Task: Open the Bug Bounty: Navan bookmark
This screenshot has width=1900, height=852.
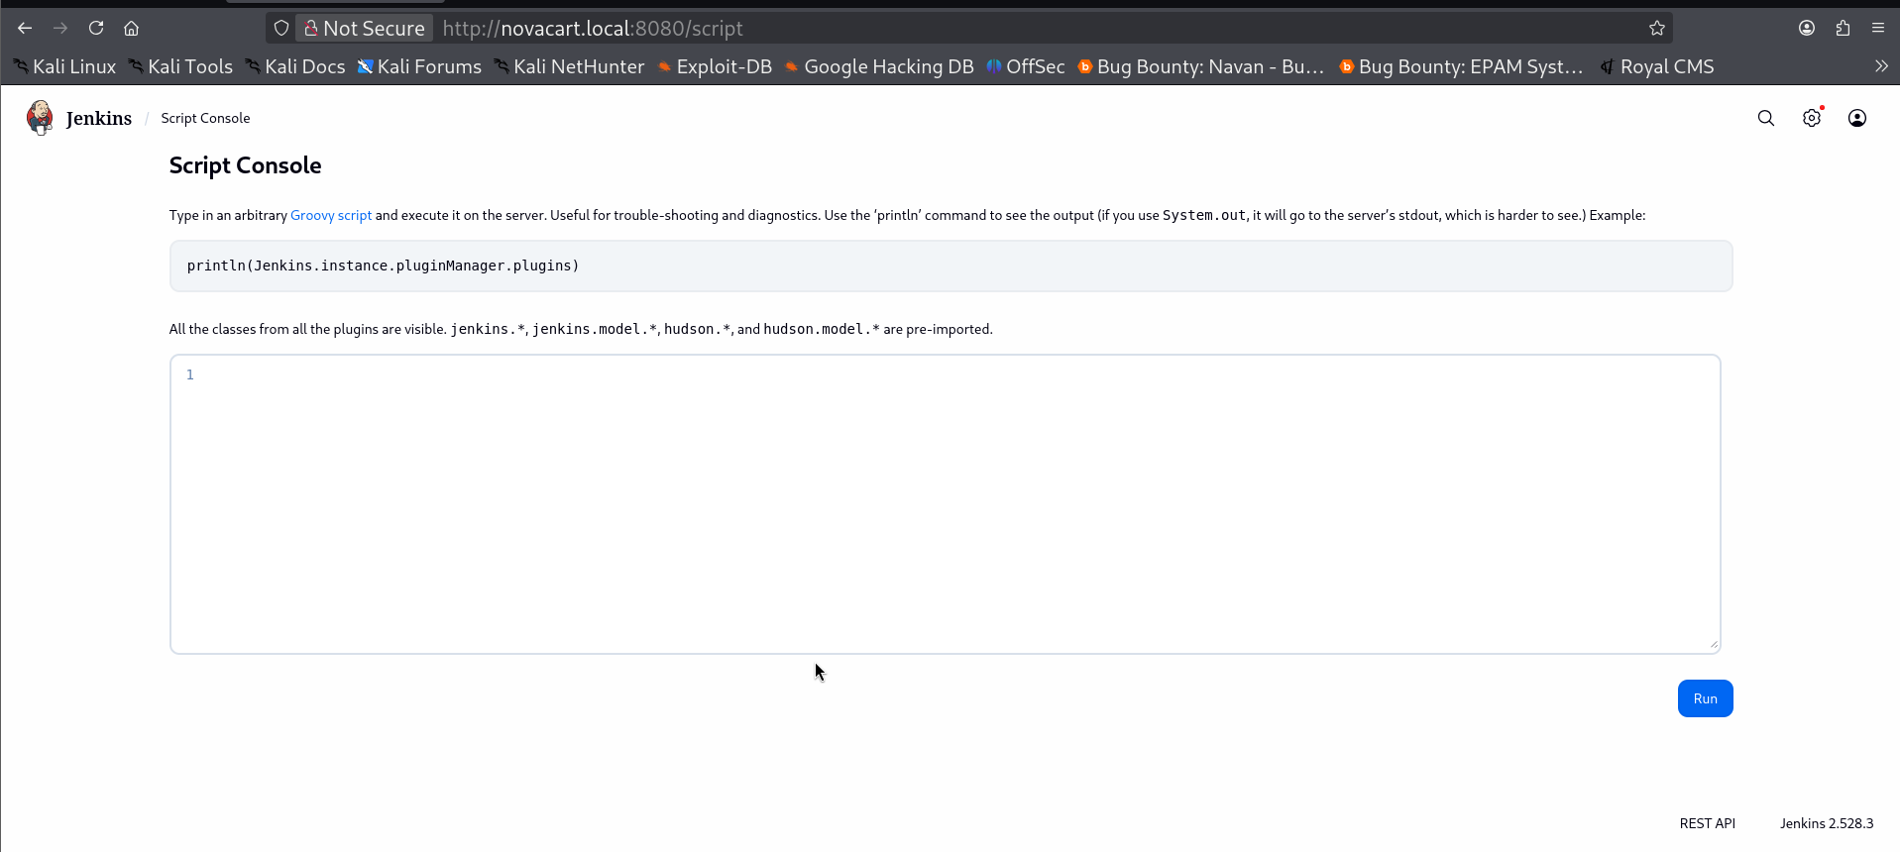Action: (x=1201, y=66)
